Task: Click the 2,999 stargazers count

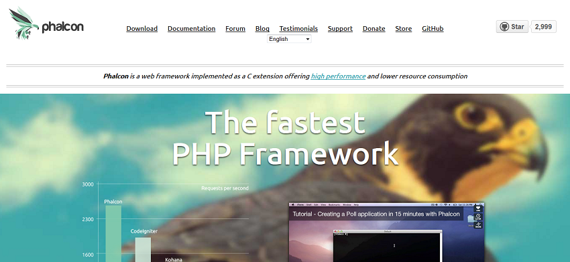Action: 543,27
